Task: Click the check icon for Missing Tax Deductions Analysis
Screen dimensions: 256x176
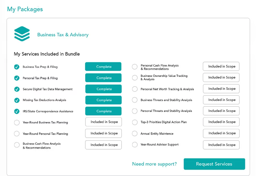Action: point(17,100)
